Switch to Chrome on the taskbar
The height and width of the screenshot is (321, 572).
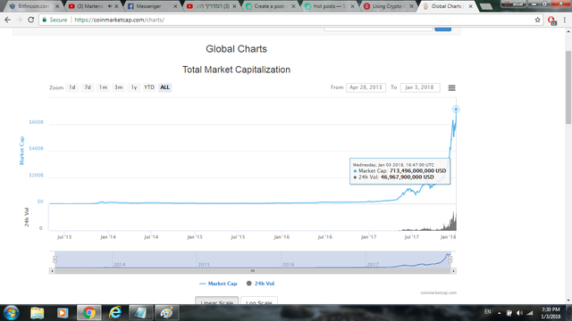pos(88,313)
